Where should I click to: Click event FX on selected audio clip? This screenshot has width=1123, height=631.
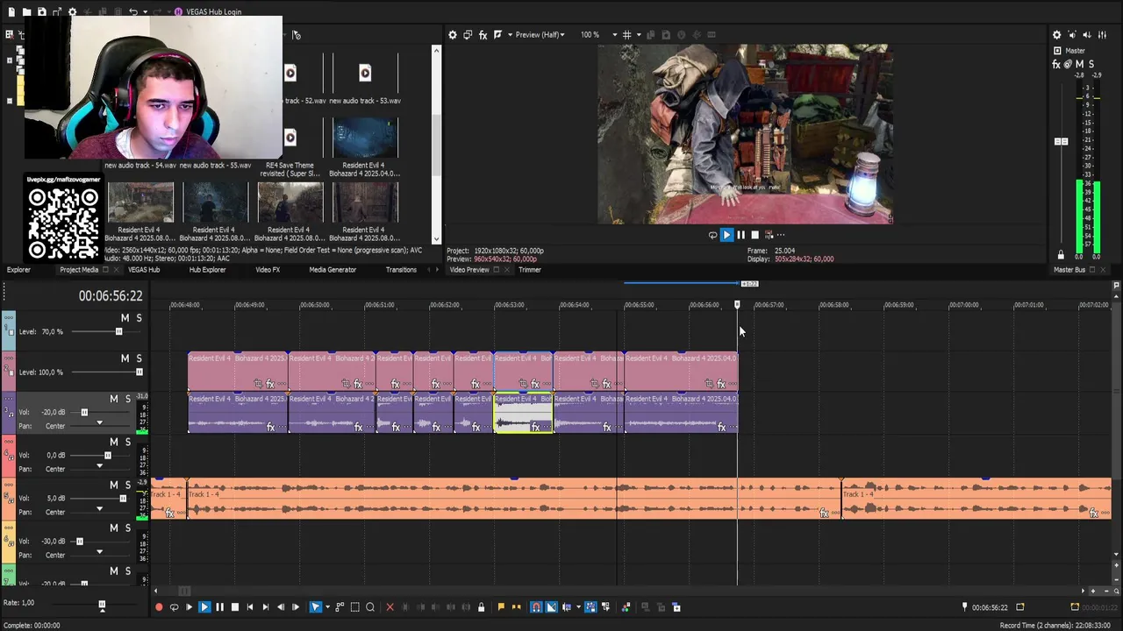[x=535, y=427]
